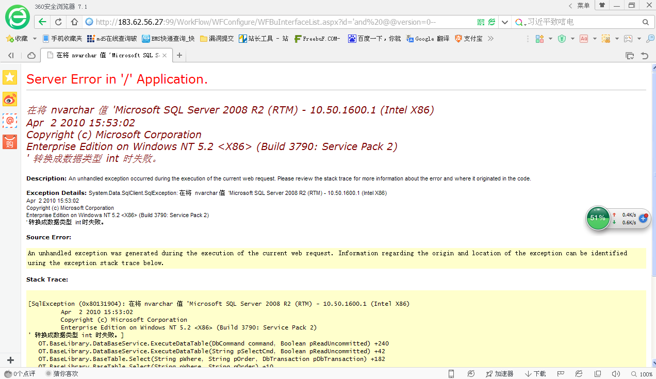Image resolution: width=656 pixels, height=379 pixels.
Task: Open the 手机收藏夹 bookmark
Action: pyautogui.click(x=62, y=39)
